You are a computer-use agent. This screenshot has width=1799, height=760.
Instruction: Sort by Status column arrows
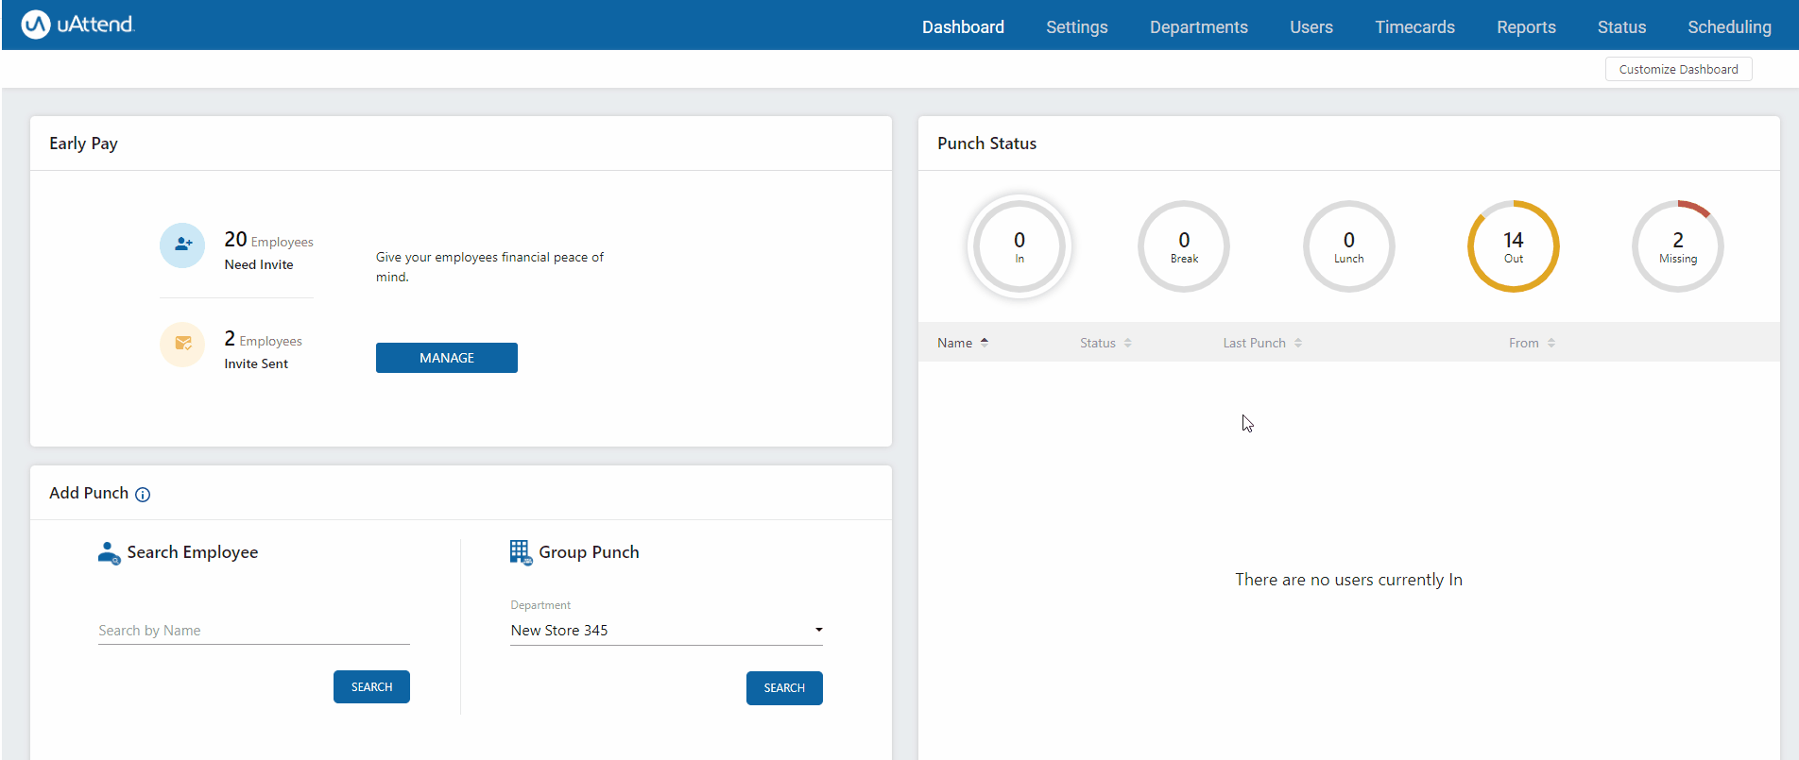(1127, 343)
